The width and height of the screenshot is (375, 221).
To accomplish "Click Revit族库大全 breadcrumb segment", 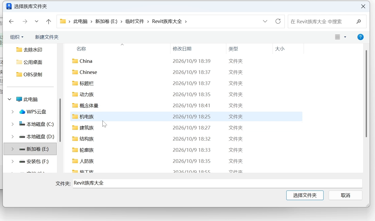I will [x=167, y=21].
